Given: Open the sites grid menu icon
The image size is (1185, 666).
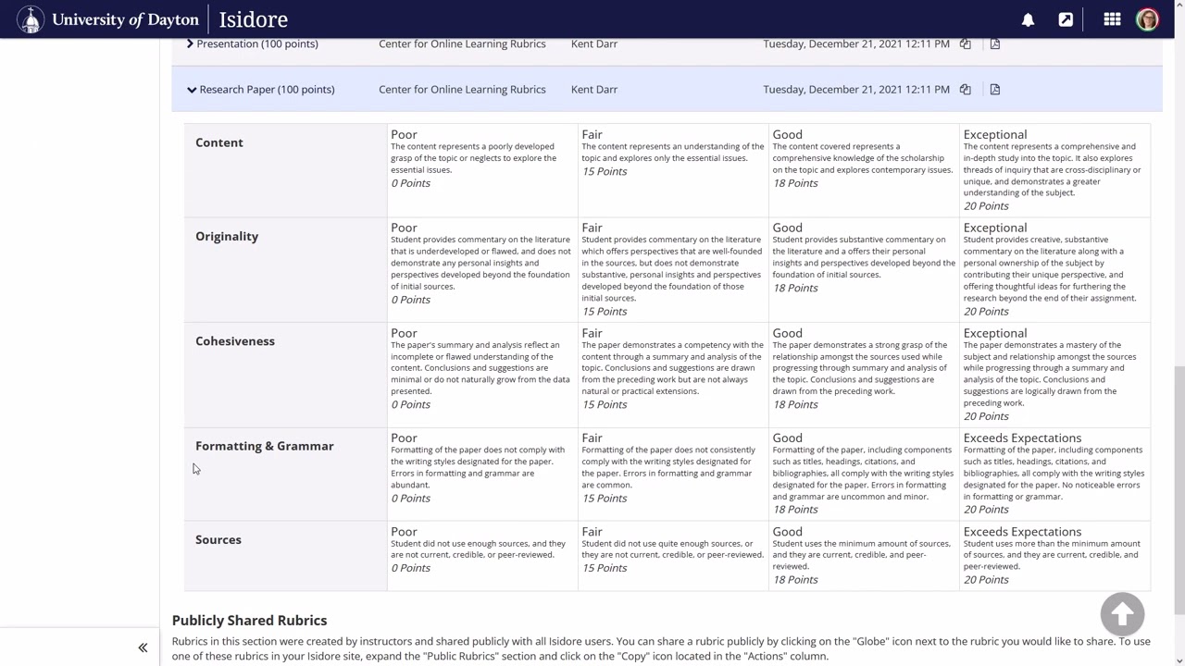Looking at the screenshot, I should (x=1112, y=19).
